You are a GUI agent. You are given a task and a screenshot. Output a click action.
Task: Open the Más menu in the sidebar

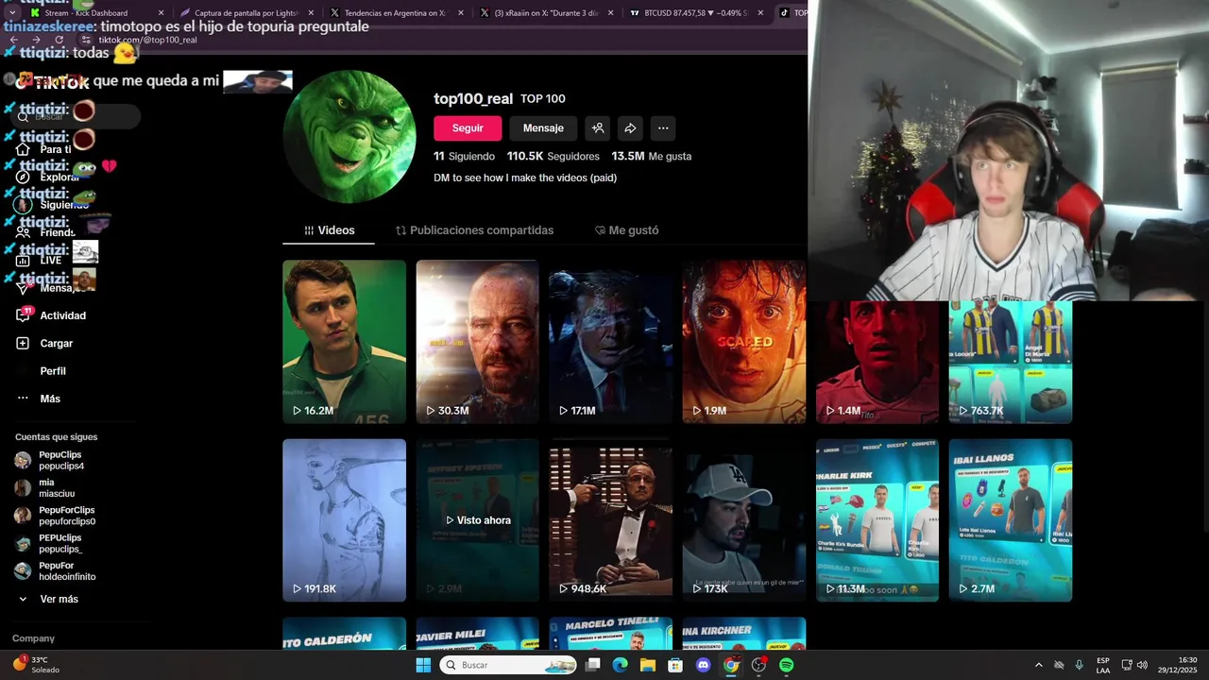(x=50, y=399)
